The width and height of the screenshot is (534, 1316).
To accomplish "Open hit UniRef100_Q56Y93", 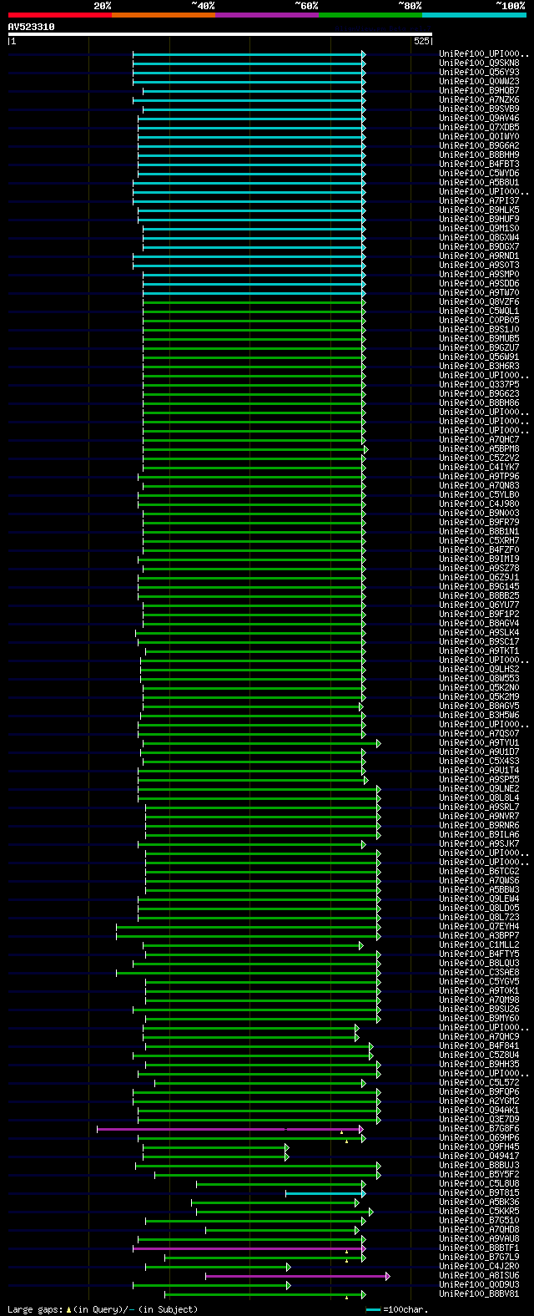I will point(479,72).
